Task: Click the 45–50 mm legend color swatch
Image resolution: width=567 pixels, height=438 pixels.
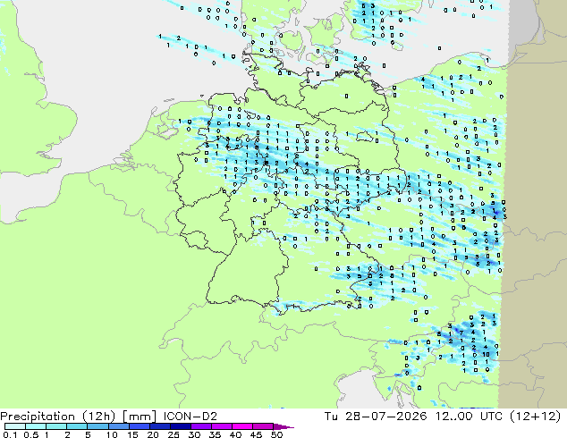Action: click(x=263, y=426)
